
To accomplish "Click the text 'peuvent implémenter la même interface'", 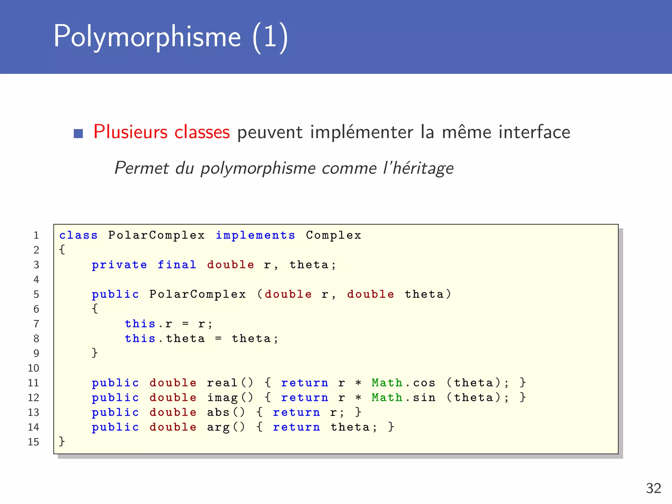I will click(404, 132).
